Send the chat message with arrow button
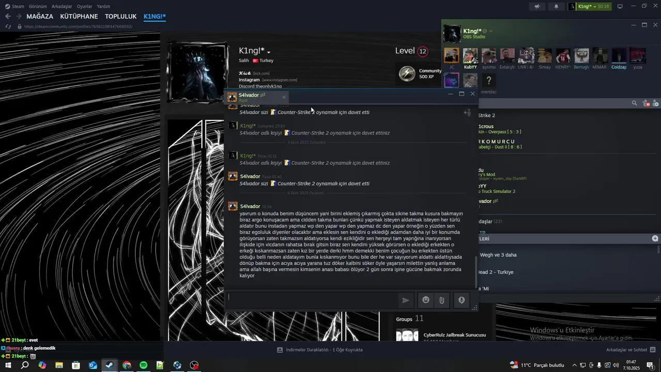Viewport: 661px width, 372px height. (x=405, y=300)
